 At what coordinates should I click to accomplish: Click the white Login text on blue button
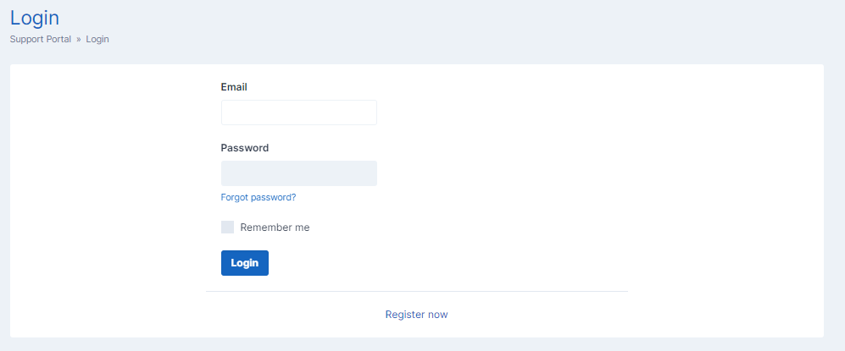[245, 263]
